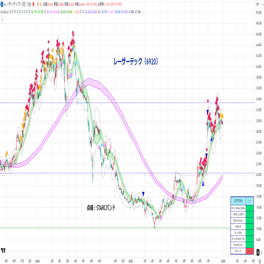Click the wide pink 200MA band at its 2024 peak
The width and height of the screenshot is (264, 264).
89,82
